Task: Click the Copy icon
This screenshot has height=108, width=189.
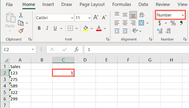Action: [x=21, y=23]
